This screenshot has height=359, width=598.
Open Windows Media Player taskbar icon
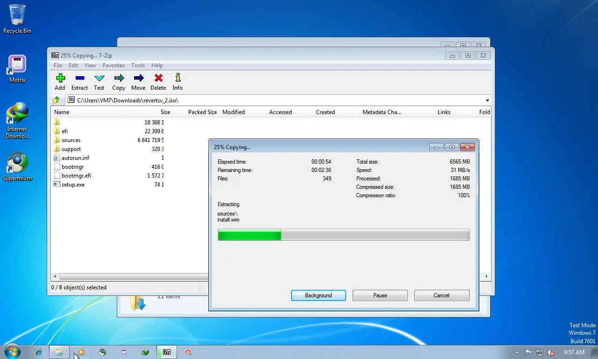(80, 352)
